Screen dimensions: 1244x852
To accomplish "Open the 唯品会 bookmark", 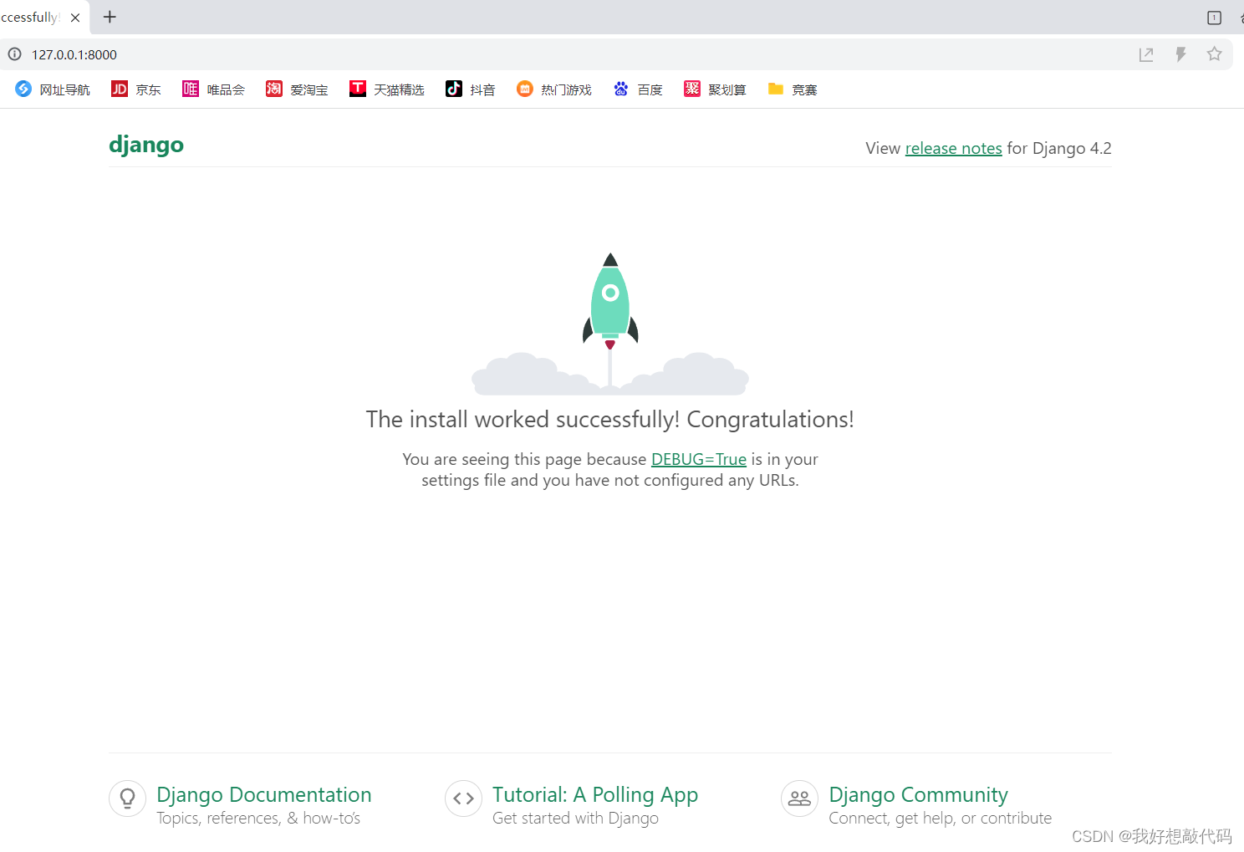I will point(214,89).
